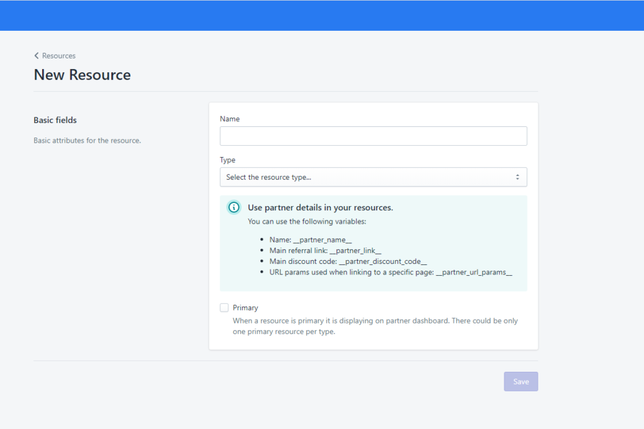
Task: Click the 'Select the resource type...' placeholder text
Action: coord(269,177)
